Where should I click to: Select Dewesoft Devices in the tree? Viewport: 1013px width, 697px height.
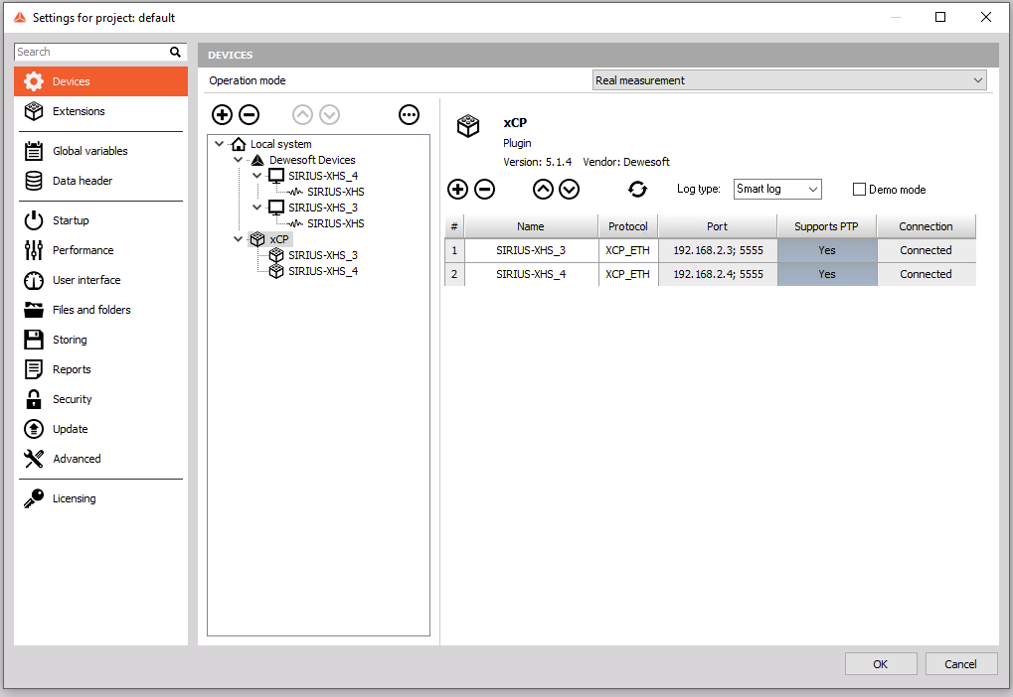312,160
